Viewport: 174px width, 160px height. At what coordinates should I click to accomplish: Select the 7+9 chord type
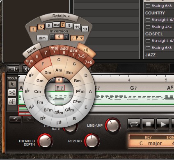[x=88, y=63]
